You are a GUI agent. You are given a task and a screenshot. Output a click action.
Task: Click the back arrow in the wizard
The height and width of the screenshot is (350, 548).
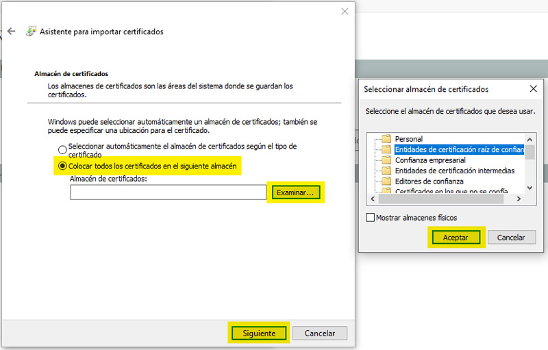coord(11,32)
